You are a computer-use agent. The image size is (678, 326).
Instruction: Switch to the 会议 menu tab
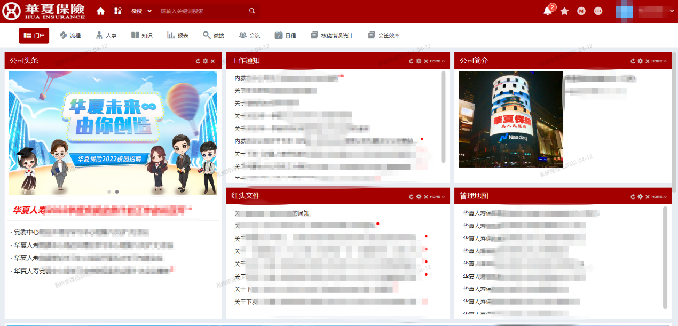[x=249, y=36]
